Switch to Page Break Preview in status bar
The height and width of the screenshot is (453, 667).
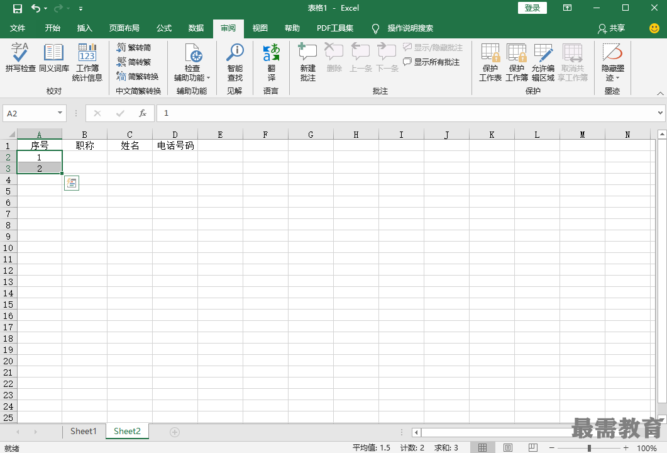[x=532, y=447]
